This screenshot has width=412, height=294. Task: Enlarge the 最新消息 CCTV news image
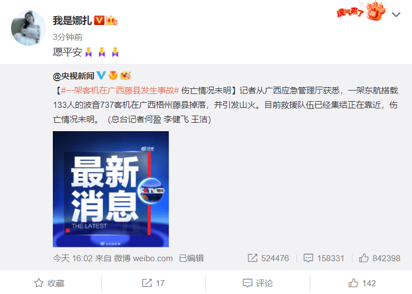point(111,189)
